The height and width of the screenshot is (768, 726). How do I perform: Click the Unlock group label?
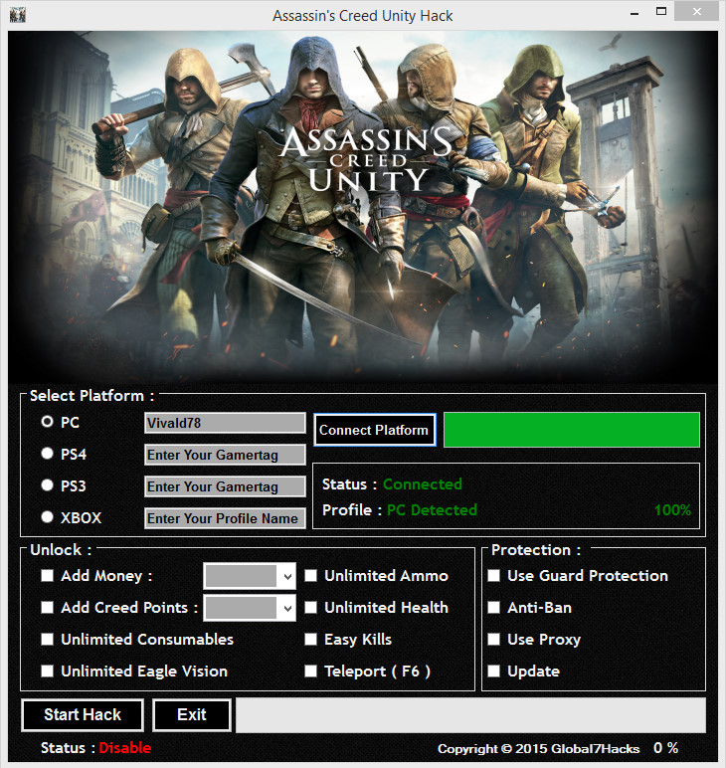click(61, 549)
